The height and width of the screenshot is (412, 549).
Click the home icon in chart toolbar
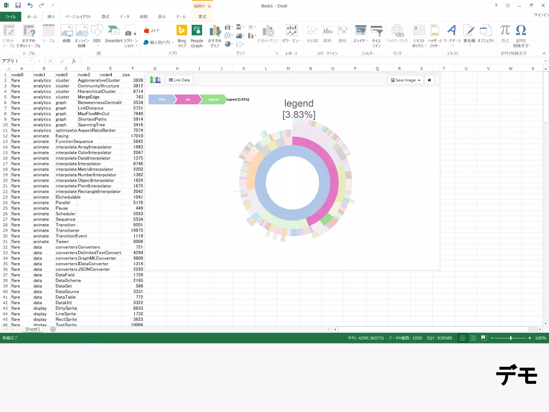(x=429, y=80)
